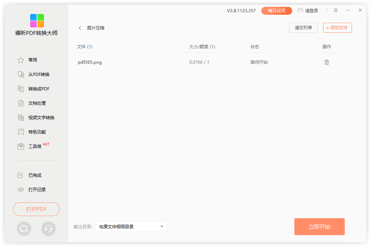View the 已完成 completed list

click(x=30, y=175)
